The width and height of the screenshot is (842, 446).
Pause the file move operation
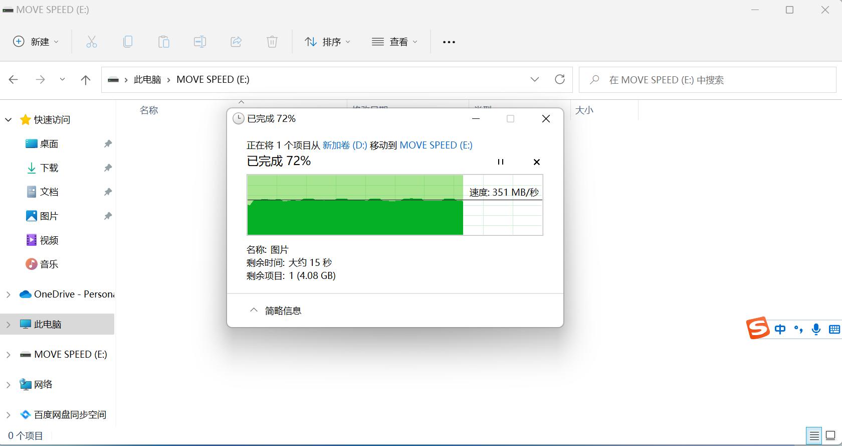pyautogui.click(x=500, y=162)
